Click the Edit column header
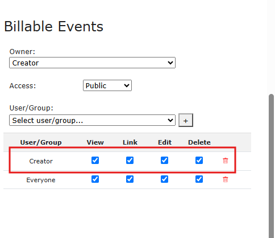The width and height of the screenshot is (275, 238). tap(165, 142)
